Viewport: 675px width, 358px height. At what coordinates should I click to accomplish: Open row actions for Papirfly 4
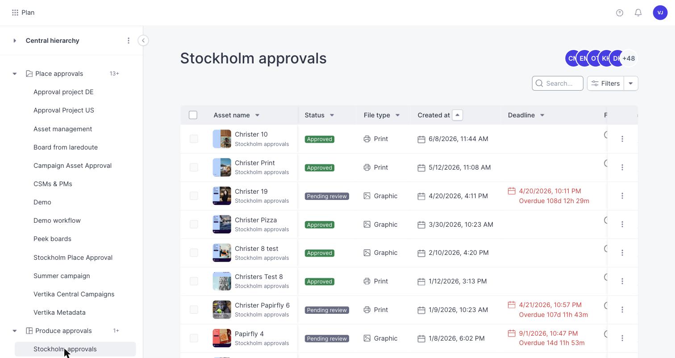click(x=622, y=338)
